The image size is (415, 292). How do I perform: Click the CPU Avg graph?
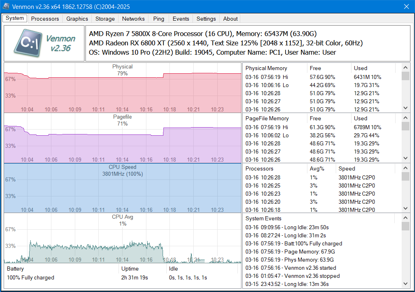pos(123,238)
